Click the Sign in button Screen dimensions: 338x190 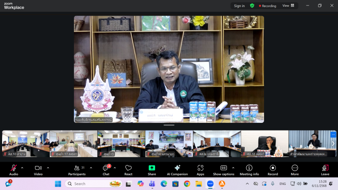(x=239, y=6)
